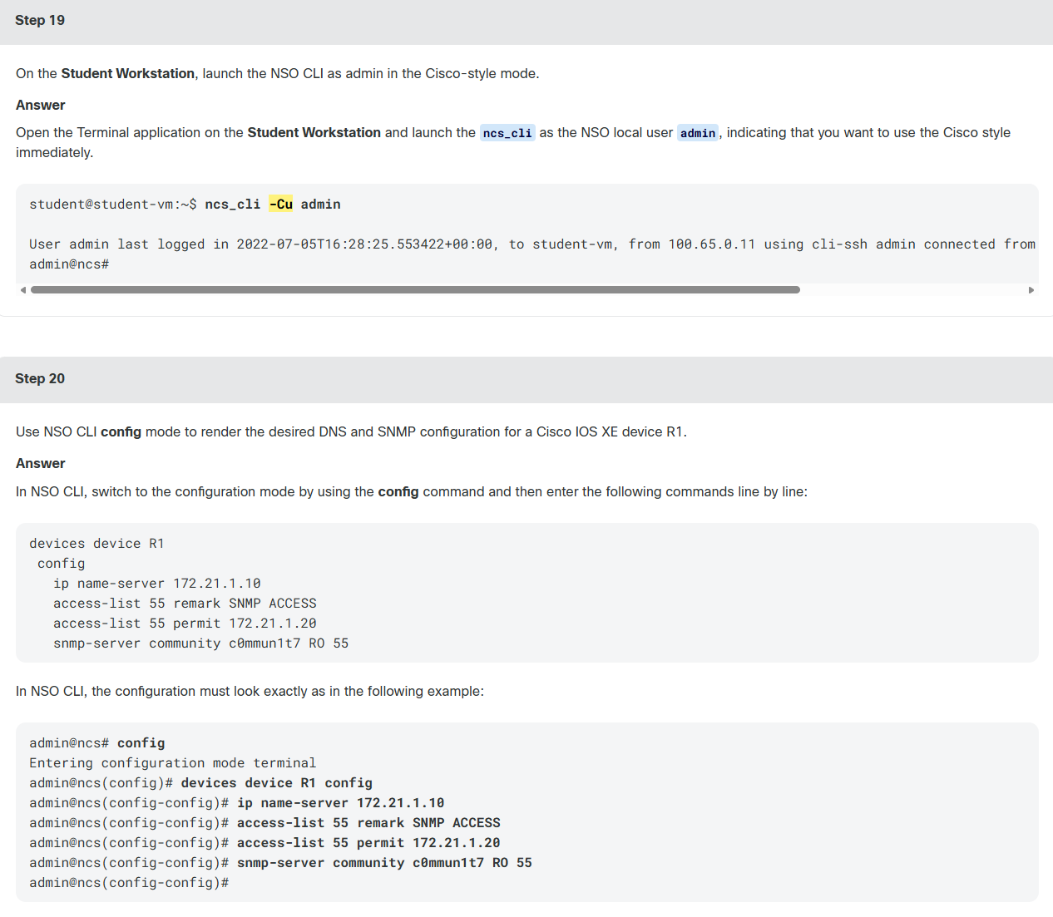Click the horizontal scrollbar thumb in Step 19 code
This screenshot has width=1053, height=917.
click(x=415, y=290)
